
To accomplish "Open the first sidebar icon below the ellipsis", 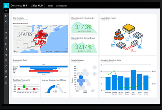I will [x=6, y=33].
